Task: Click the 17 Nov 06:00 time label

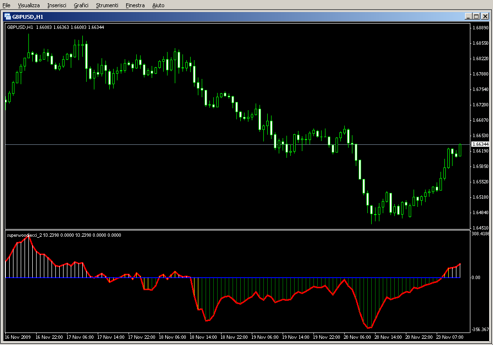Action: (x=80, y=337)
